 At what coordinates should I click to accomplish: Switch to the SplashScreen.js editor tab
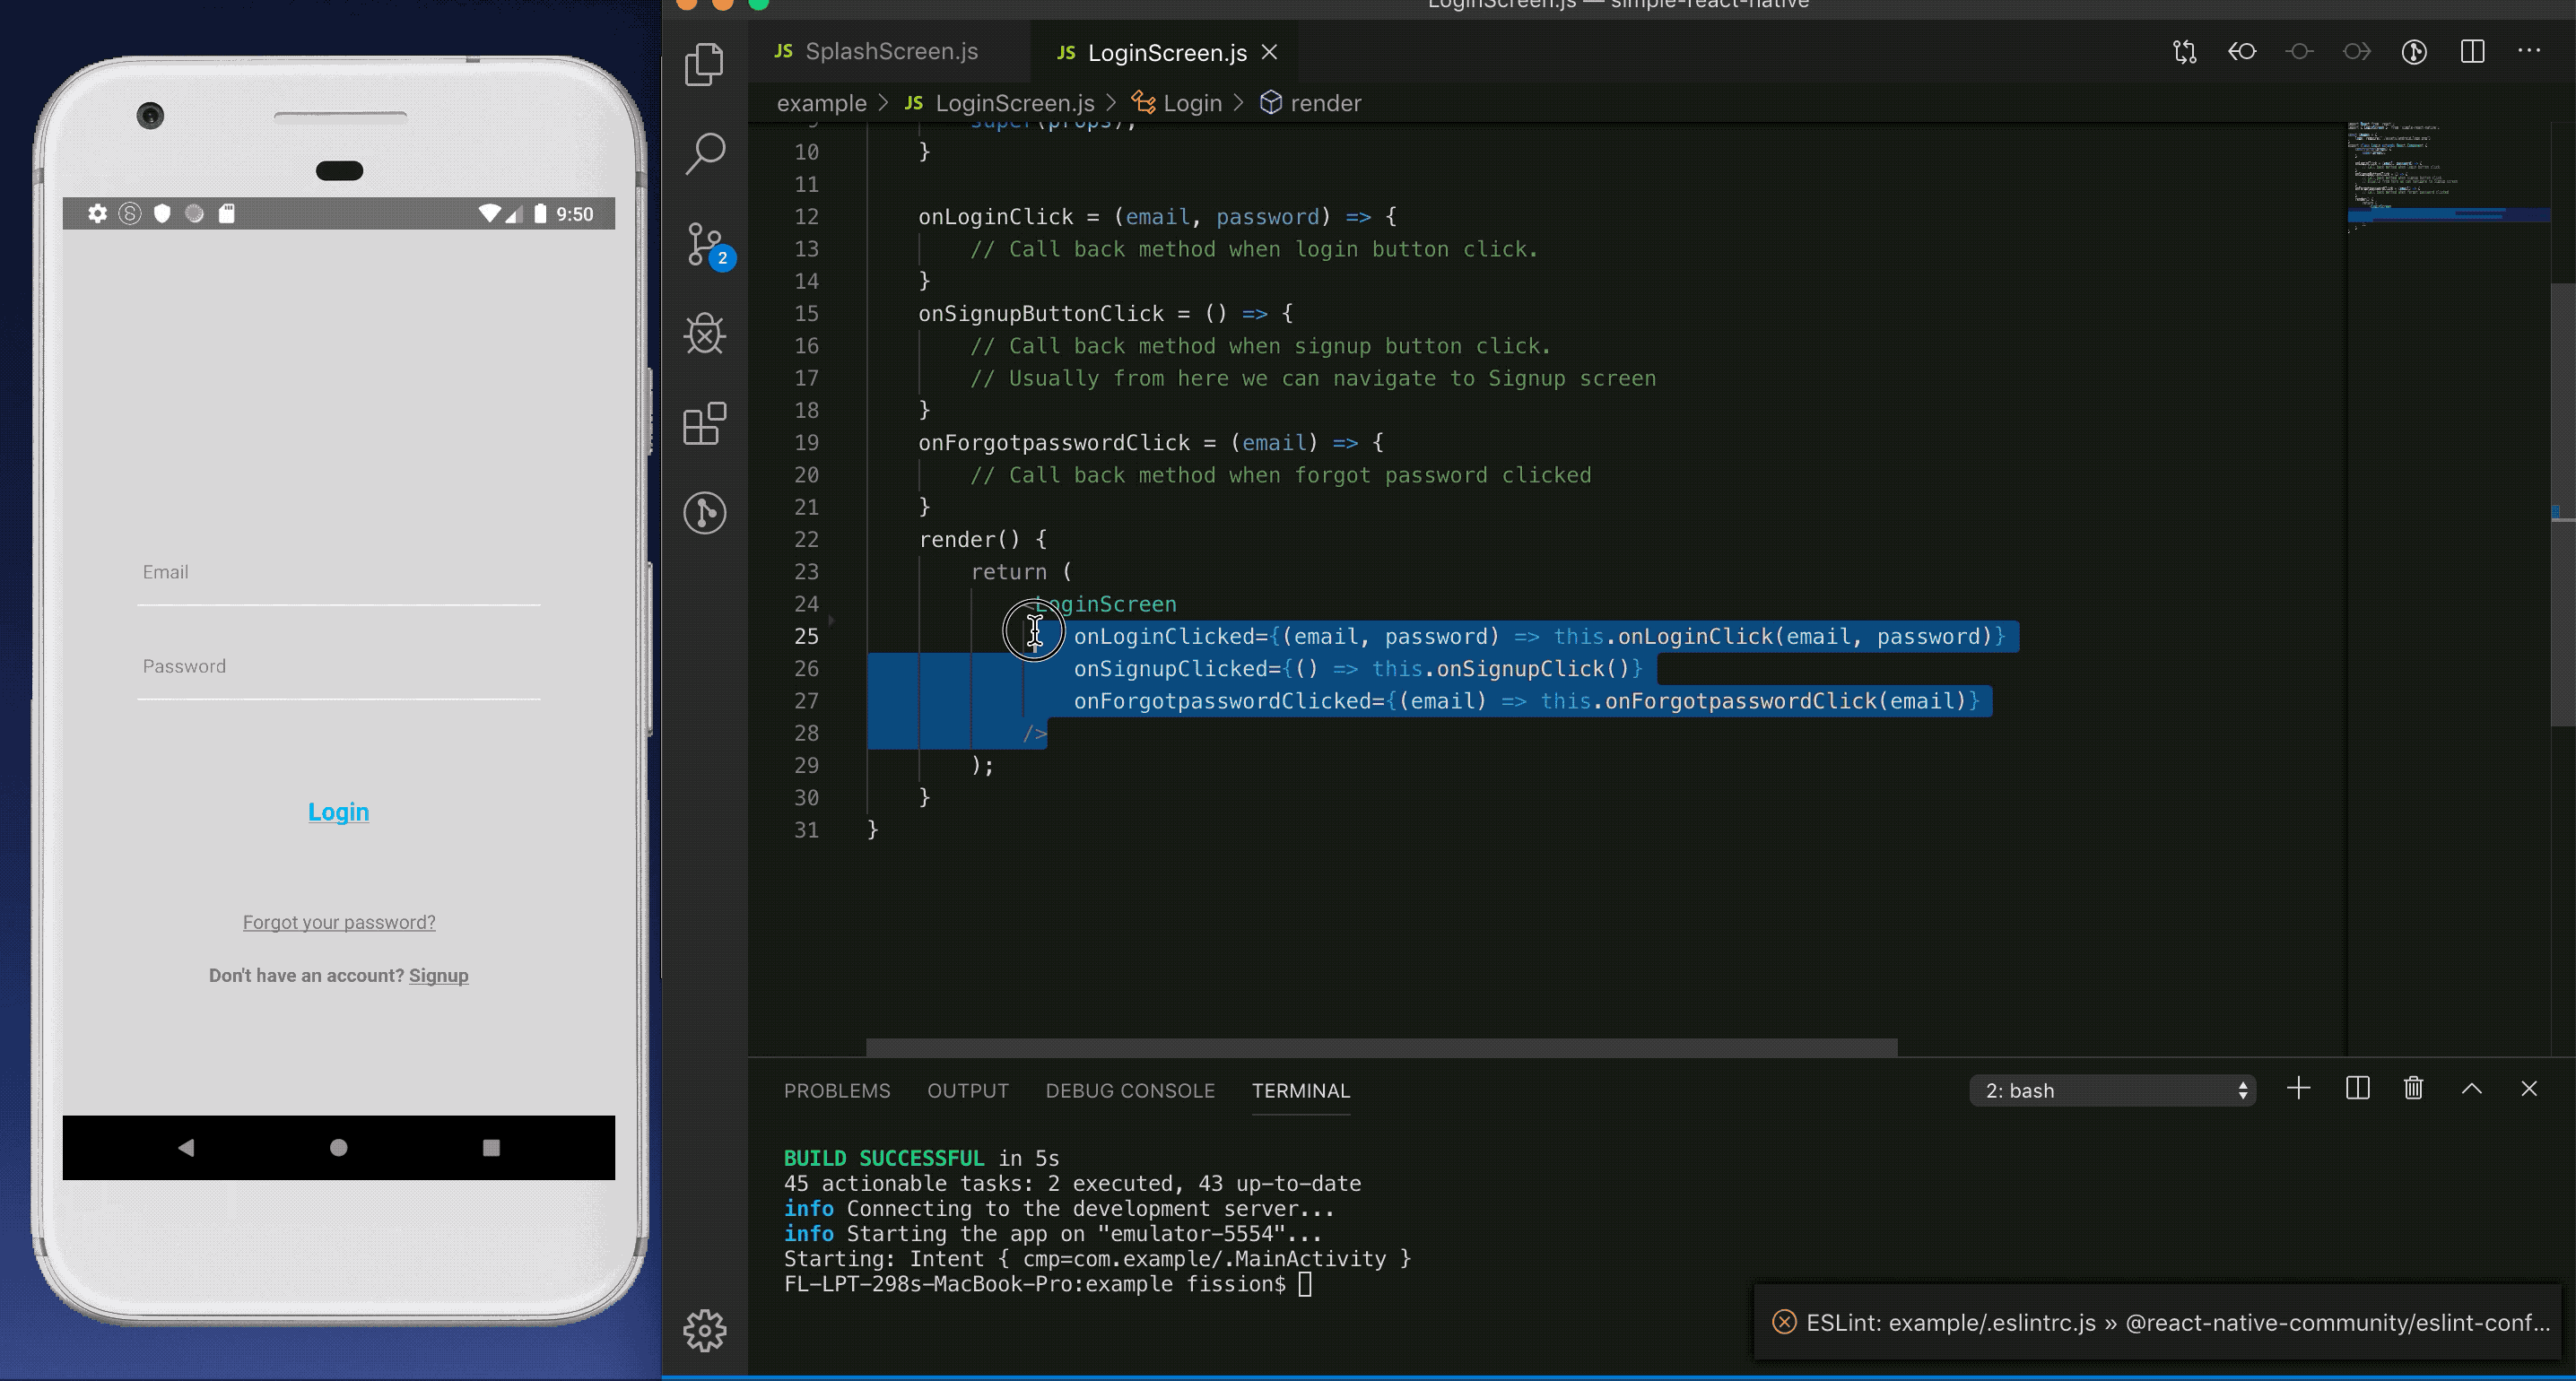click(890, 51)
